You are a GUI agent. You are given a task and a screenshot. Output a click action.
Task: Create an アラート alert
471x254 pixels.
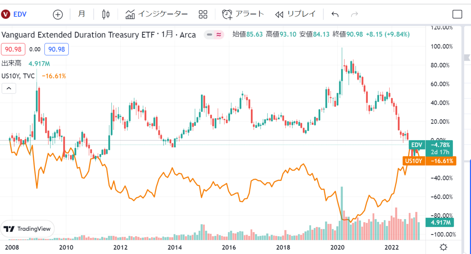(243, 15)
